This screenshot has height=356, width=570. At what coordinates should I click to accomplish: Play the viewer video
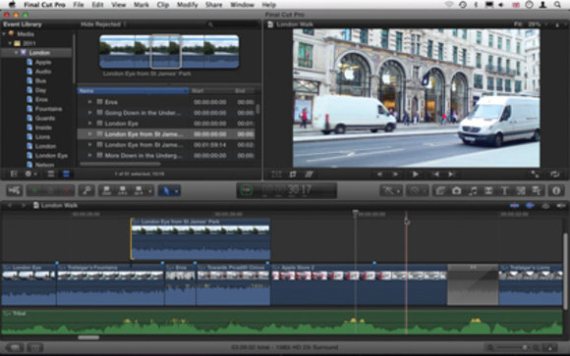[x=415, y=175]
